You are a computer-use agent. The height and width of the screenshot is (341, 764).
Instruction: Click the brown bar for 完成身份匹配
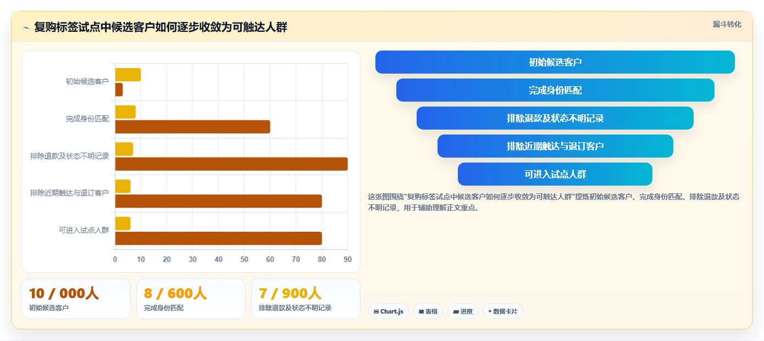(x=192, y=127)
